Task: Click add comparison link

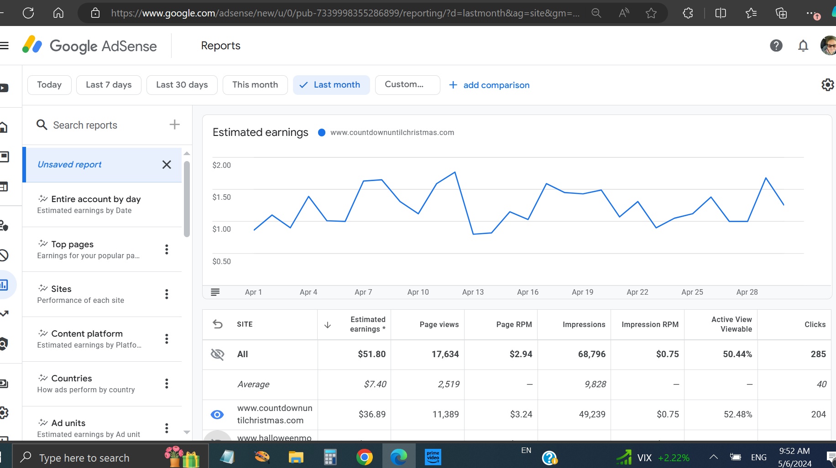Action: [x=489, y=85]
